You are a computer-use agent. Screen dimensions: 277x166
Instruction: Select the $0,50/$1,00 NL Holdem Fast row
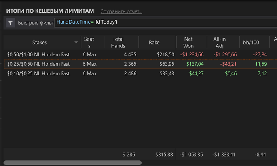click(x=140, y=54)
